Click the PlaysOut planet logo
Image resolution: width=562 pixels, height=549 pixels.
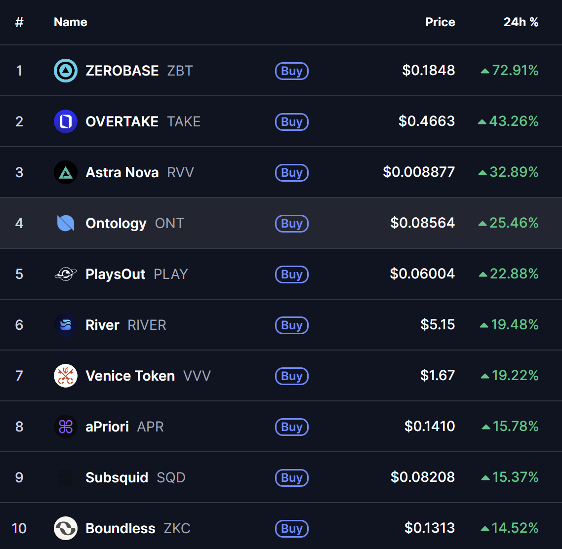point(65,274)
